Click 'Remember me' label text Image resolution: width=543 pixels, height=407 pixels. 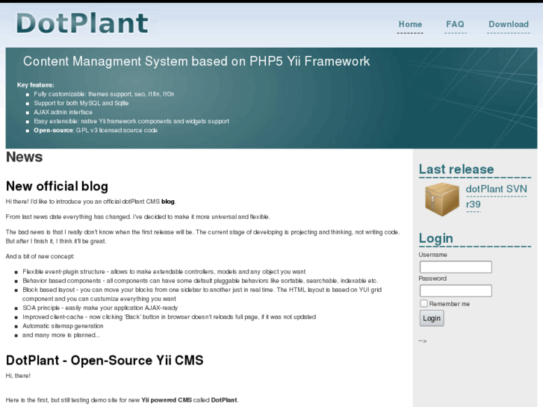pyautogui.click(x=449, y=304)
